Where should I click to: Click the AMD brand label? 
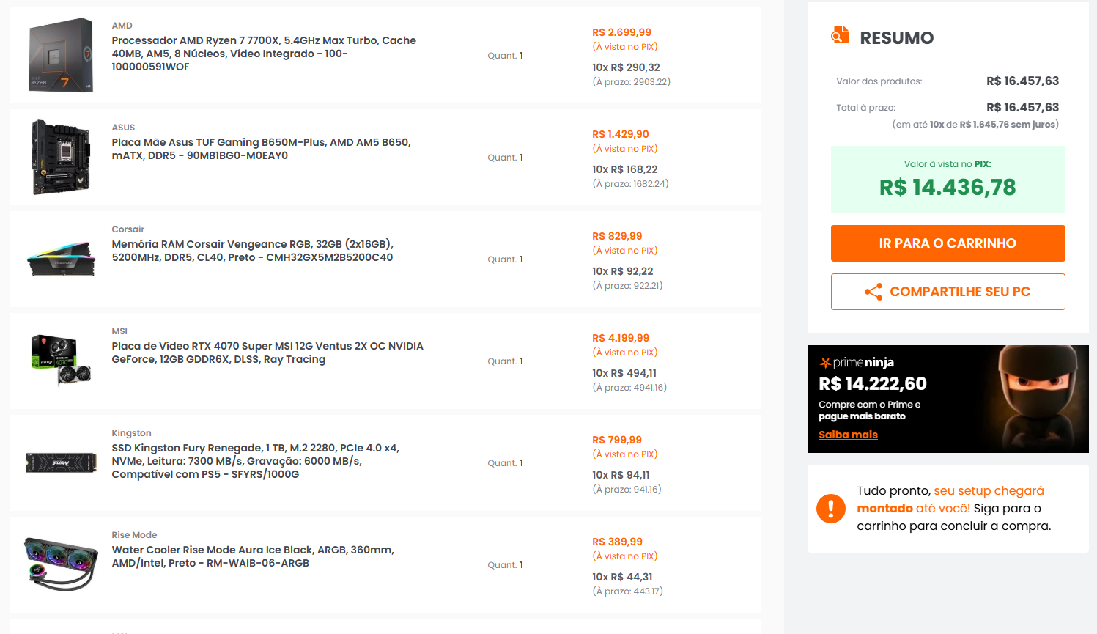[x=122, y=26]
